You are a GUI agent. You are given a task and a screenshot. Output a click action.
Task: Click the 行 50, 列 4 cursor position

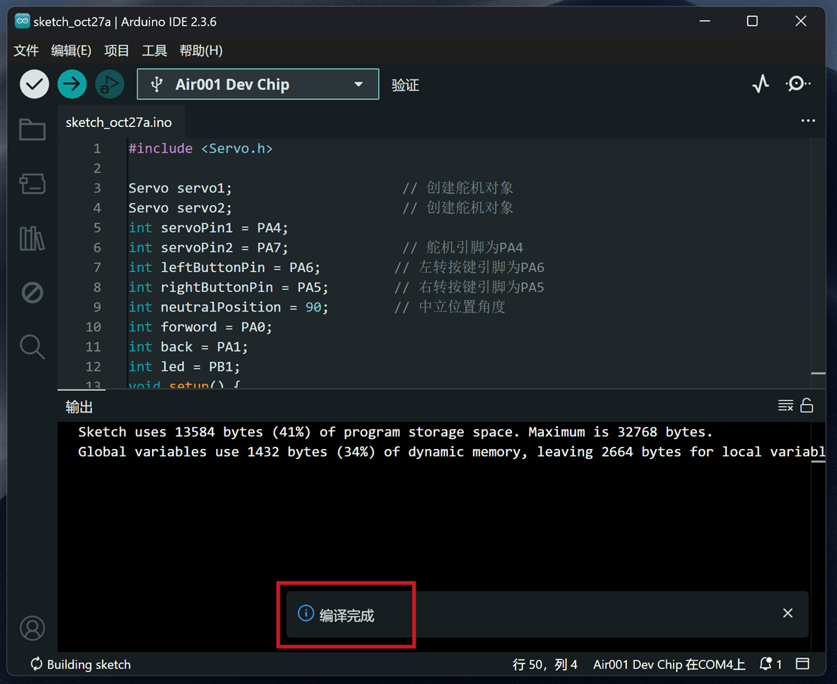click(545, 664)
